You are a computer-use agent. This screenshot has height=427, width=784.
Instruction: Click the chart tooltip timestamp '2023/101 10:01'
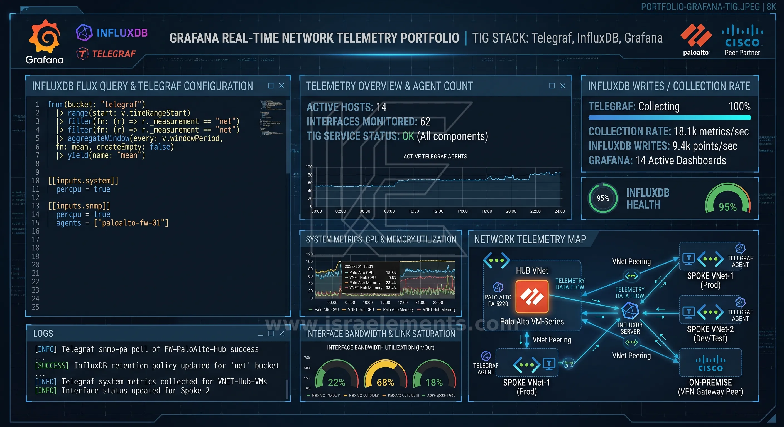click(x=359, y=266)
